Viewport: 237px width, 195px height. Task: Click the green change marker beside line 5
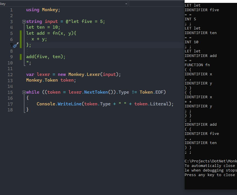pyautogui.click(x=21, y=39)
